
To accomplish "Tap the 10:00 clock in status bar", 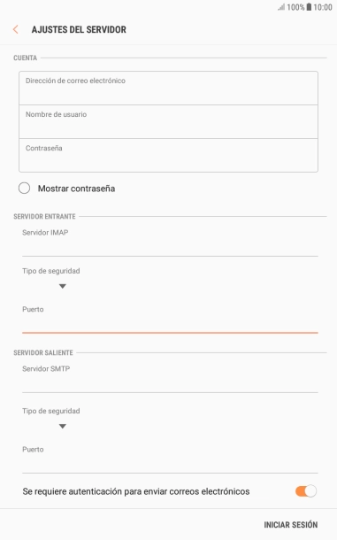I will [323, 7].
